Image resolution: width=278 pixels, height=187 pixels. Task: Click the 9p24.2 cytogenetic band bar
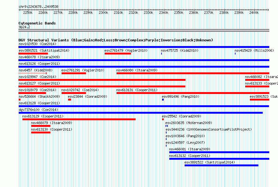(144, 30)
